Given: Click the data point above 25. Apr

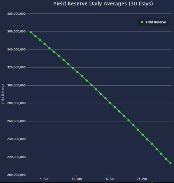Looking at the screenshot, I should pos(143,134).
